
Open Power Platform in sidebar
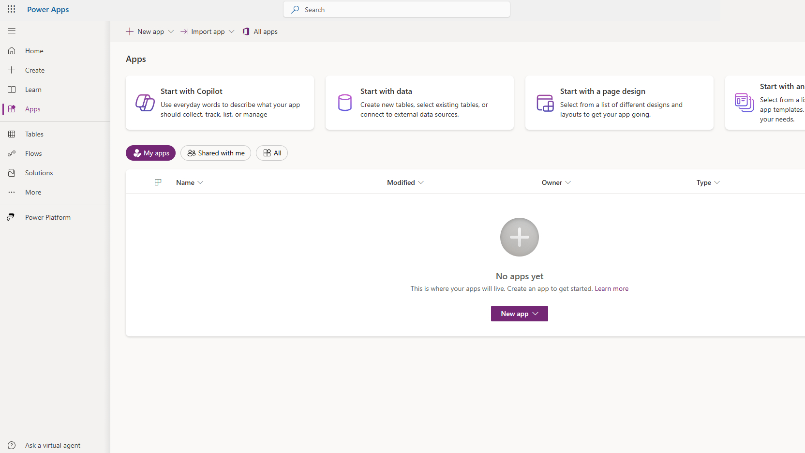pos(55,217)
